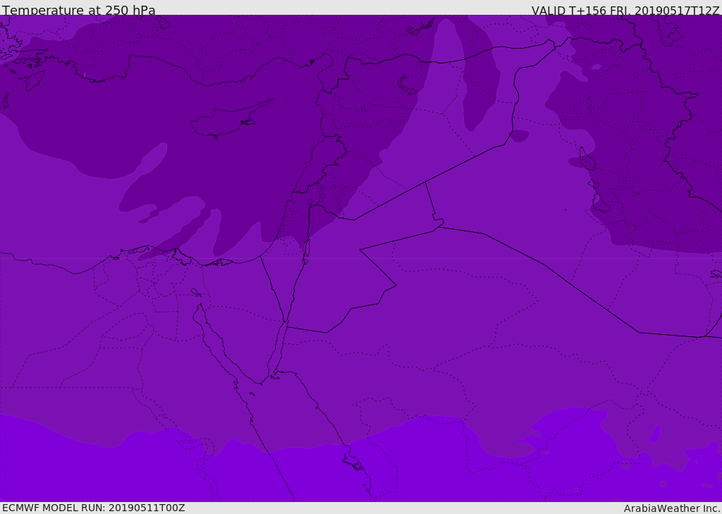Click the 'ECMWF MODEL RUN: 20190511T00Z' text
The height and width of the screenshot is (514, 722).
point(94,508)
